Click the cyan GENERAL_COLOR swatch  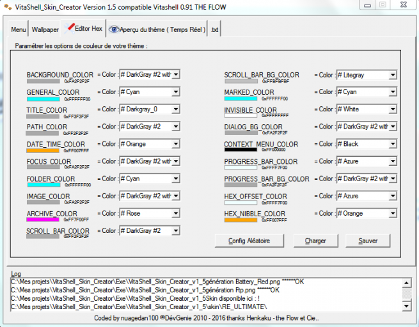[x=43, y=99]
